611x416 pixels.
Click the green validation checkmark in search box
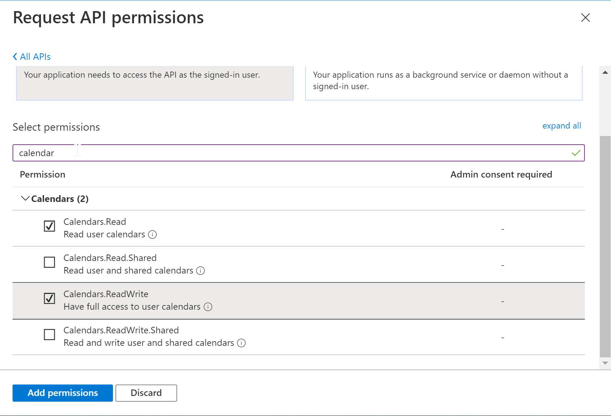(x=576, y=153)
